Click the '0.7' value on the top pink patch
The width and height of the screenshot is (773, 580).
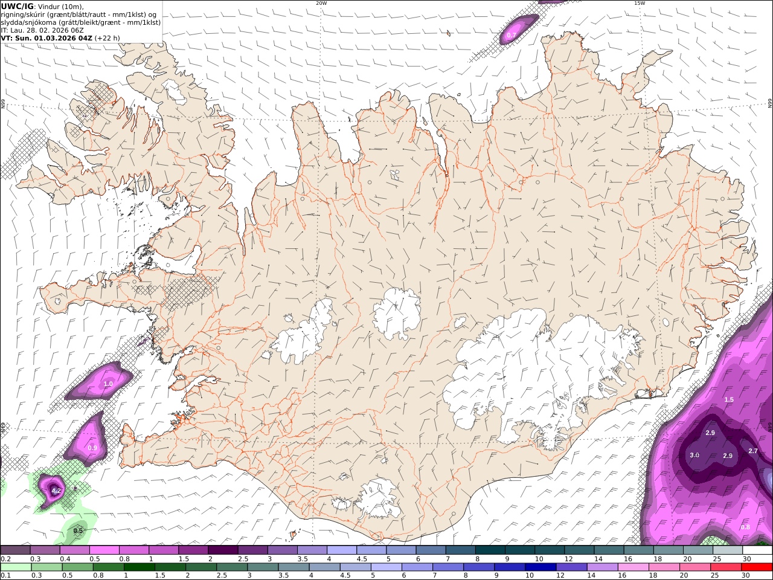(511, 36)
